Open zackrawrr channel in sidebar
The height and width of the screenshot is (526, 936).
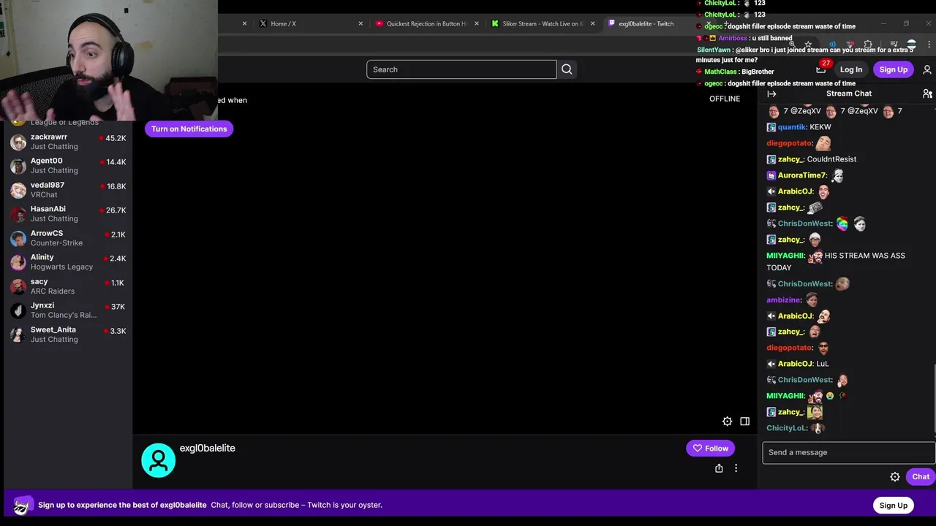pos(67,142)
